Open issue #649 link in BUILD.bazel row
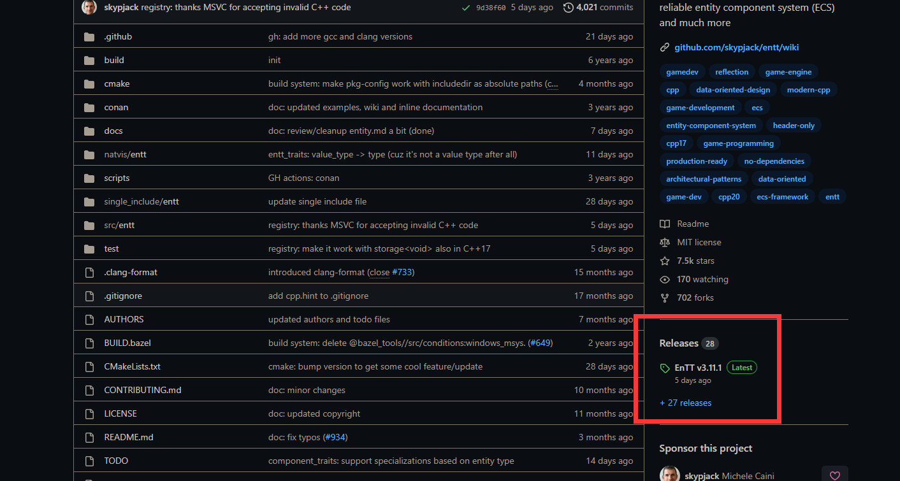 tap(539, 343)
